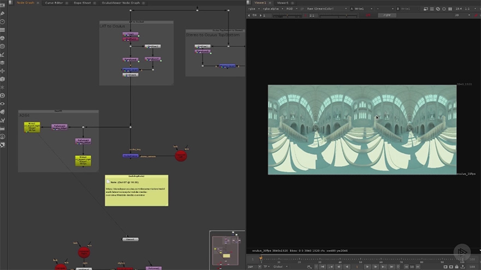The height and width of the screenshot is (270, 481).
Task: Open the Keyer nodes menu
Action: coord(2,55)
